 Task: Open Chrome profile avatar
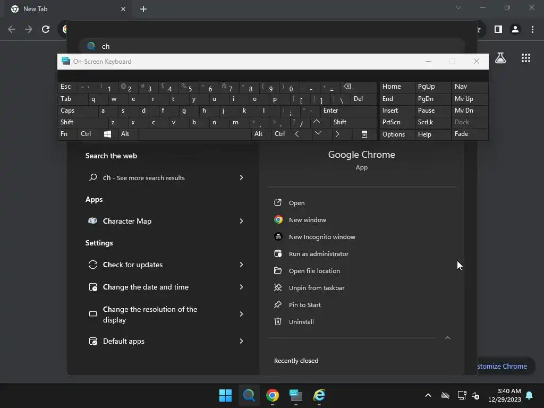click(515, 29)
